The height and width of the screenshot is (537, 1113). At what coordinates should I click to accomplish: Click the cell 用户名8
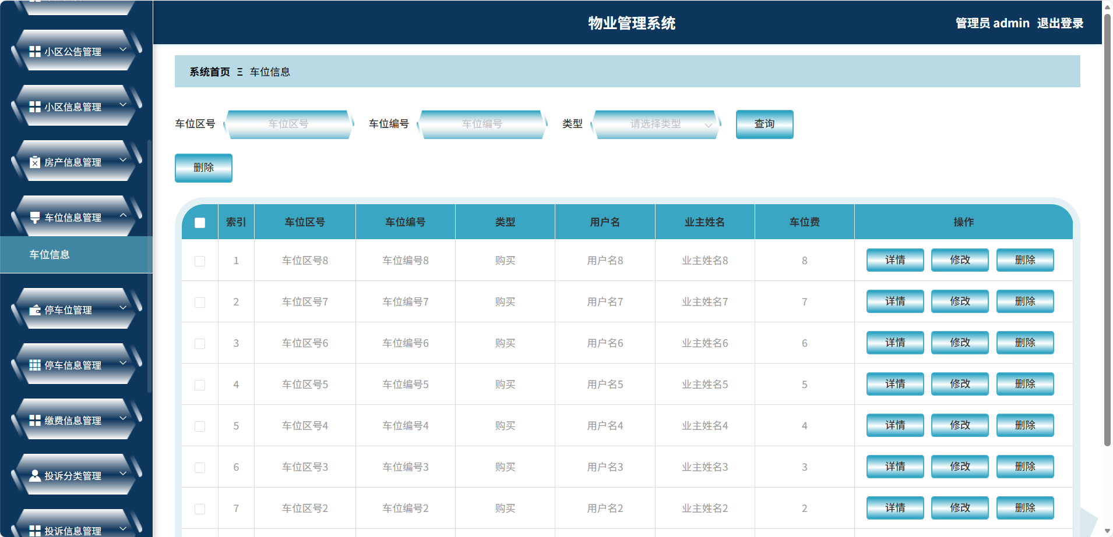605,261
